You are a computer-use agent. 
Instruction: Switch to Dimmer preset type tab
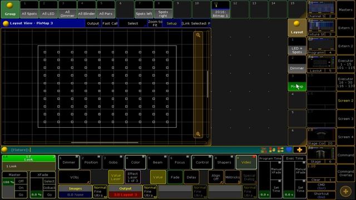[x=69, y=162]
